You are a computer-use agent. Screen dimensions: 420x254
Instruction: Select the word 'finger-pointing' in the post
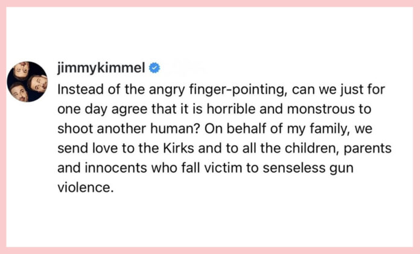(238, 90)
